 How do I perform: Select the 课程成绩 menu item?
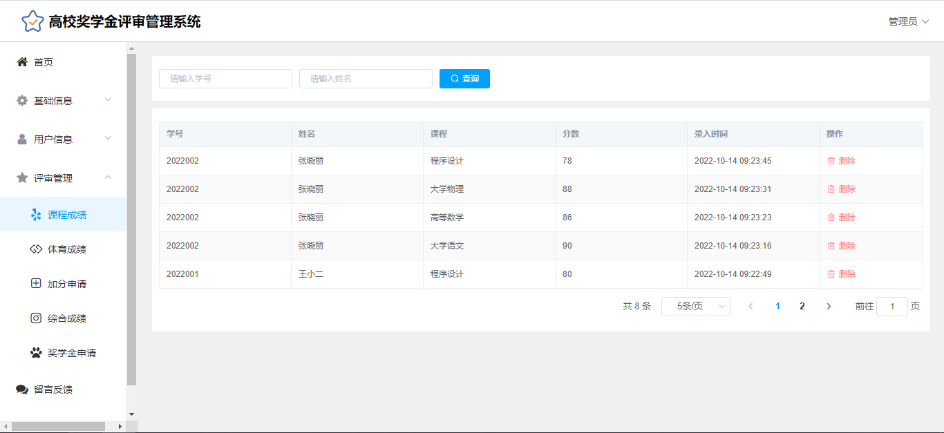[66, 215]
